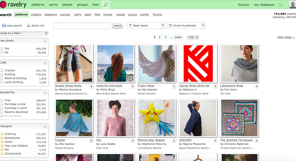Go to my notebook
The width and height of the screenshot is (296, 161).
point(264,5)
